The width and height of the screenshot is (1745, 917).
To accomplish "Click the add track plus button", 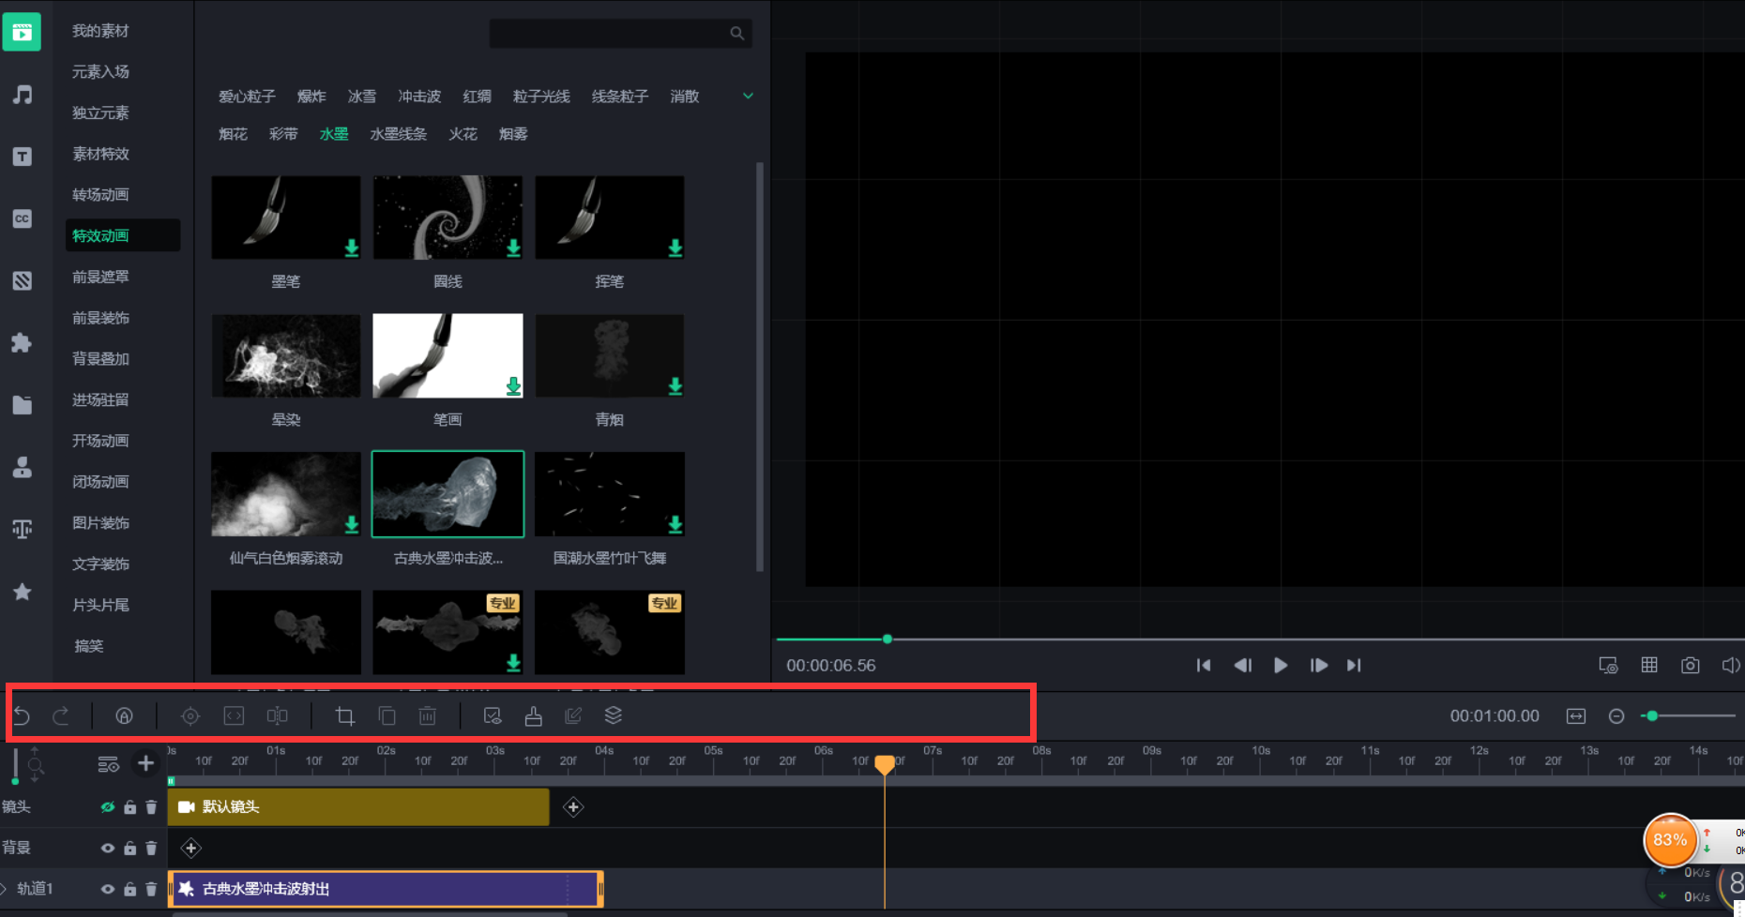I will click(x=145, y=764).
